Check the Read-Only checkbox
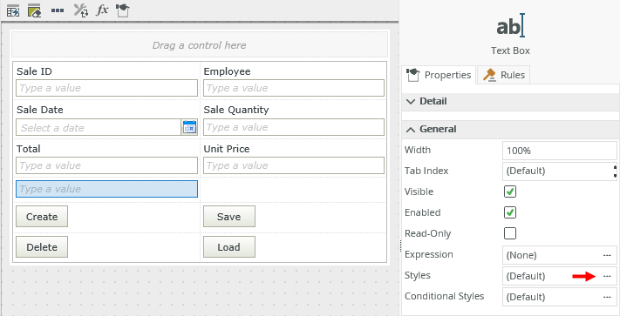This screenshot has width=620, height=316. tap(510, 233)
